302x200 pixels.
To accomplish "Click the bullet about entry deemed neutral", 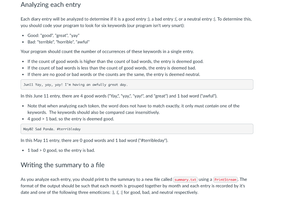I will click(114, 75).
